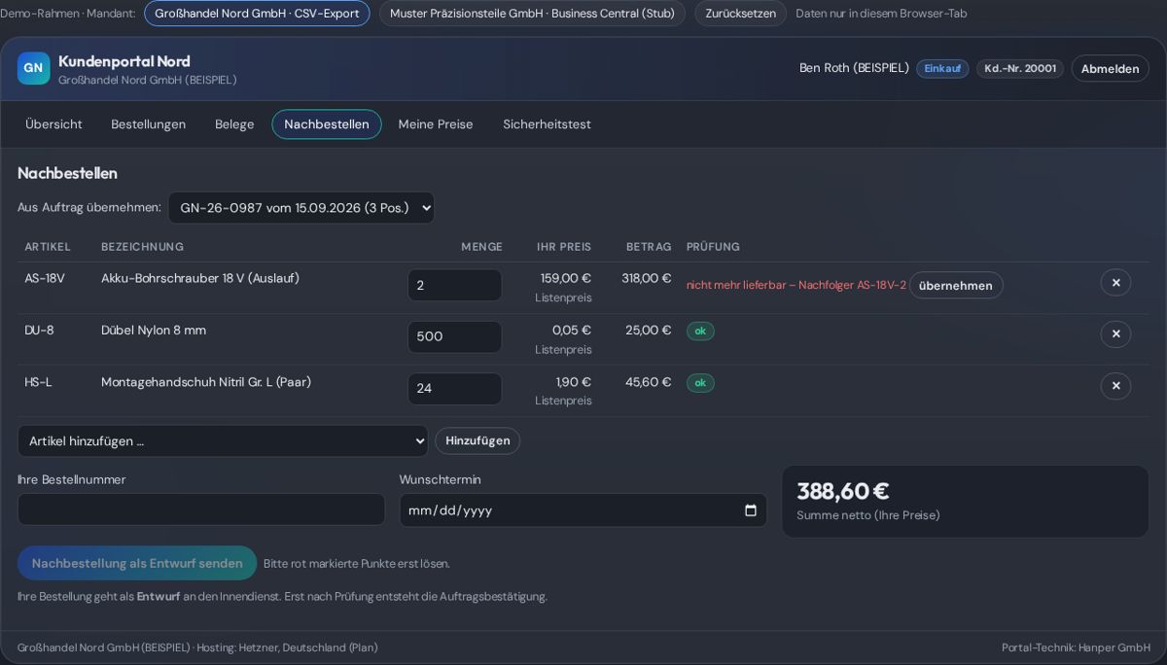The image size is (1167, 665).
Task: Click the 'Ihre Bestellnummer' input field
Action: (201, 509)
